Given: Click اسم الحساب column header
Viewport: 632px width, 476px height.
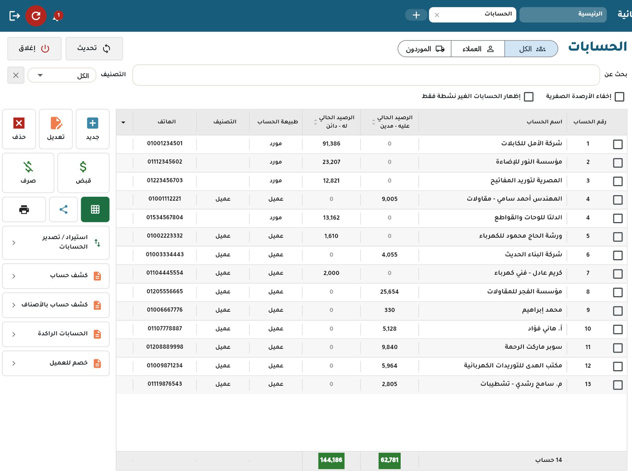Looking at the screenshot, I should [544, 122].
